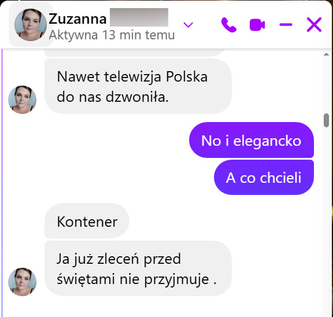Screen dimensions: 333x317
Task: Start a video call with Zuzanna
Action: [257, 25]
